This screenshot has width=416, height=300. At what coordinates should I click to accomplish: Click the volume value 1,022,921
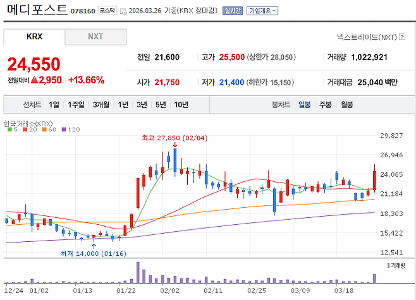(369, 57)
